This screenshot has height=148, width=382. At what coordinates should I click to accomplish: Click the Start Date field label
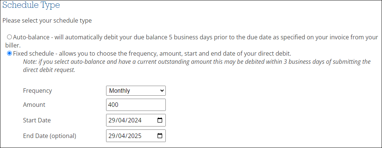(x=37, y=120)
